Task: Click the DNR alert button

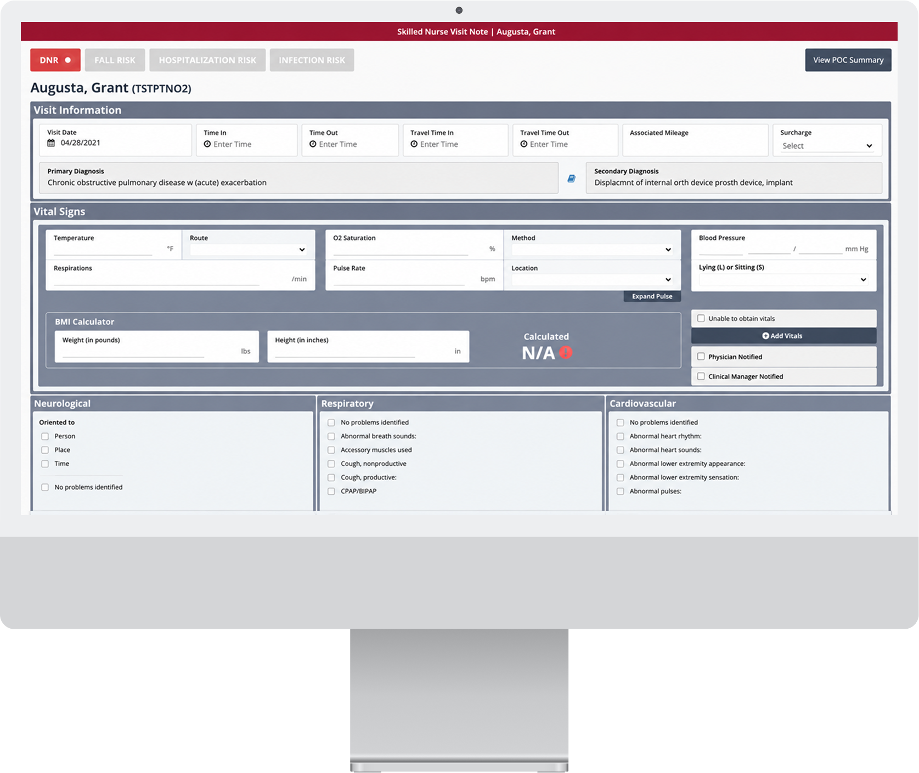Action: click(x=55, y=60)
